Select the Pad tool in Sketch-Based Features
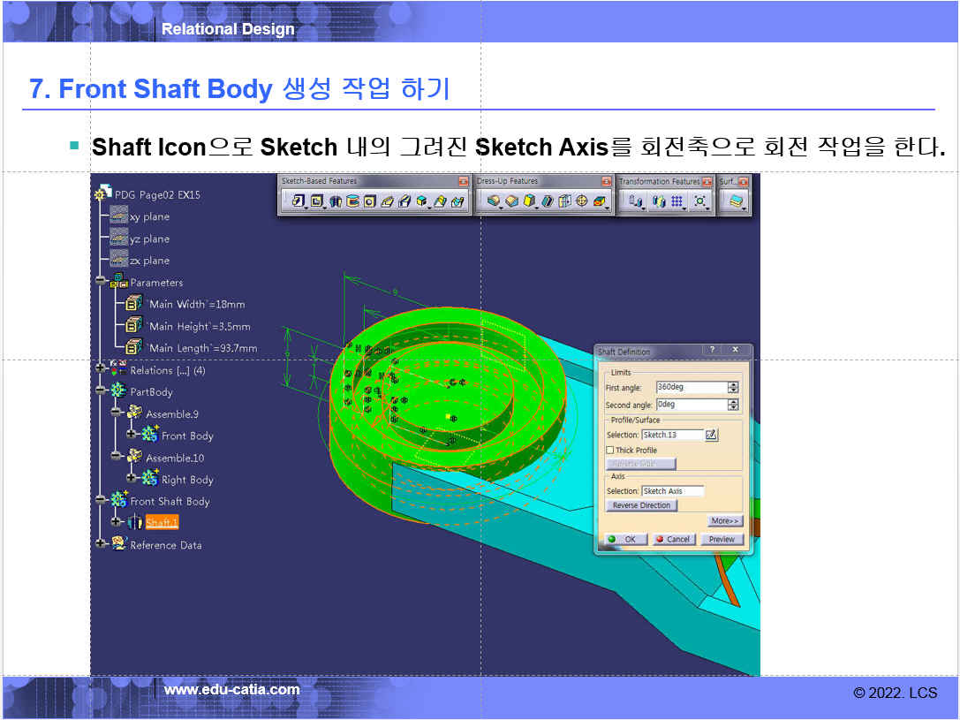Image resolution: width=960 pixels, height=720 pixels. click(298, 201)
